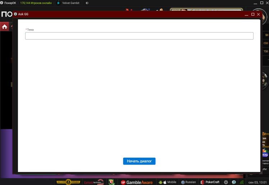Open settings gear in bottom bar

coord(226,182)
